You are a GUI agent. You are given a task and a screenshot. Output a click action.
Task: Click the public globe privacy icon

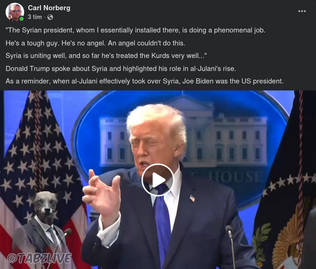50,17
